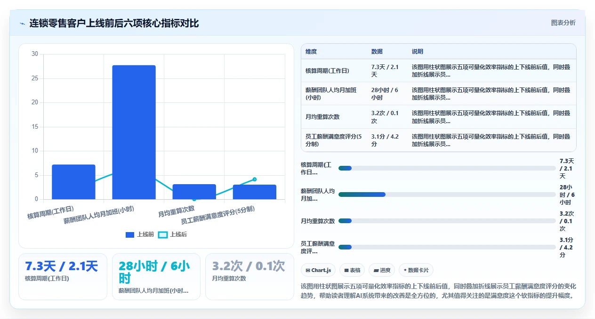Toggle the 上线后 legend swatch
This screenshot has width=595, height=319.
[162, 234]
